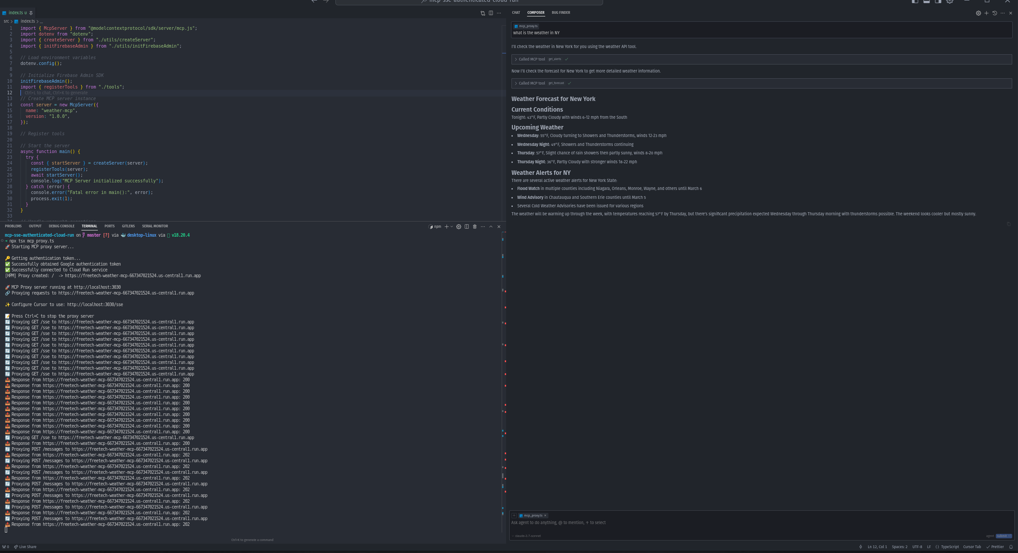Viewport: 1018px width, 553px height.
Task: Kill terminal with the trash icon
Action: point(475,226)
